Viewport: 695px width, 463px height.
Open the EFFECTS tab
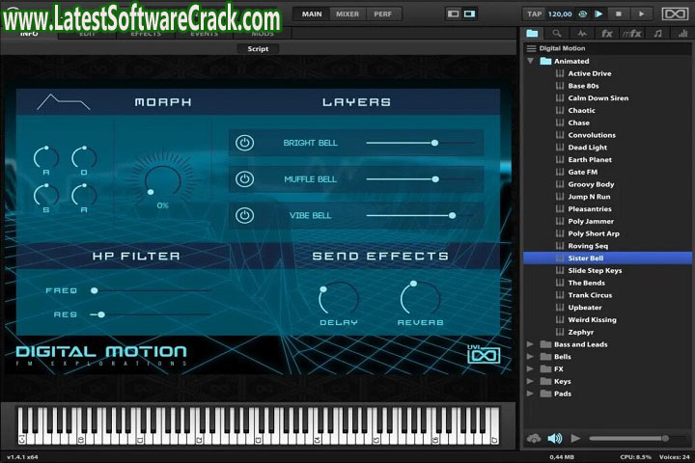(x=146, y=34)
